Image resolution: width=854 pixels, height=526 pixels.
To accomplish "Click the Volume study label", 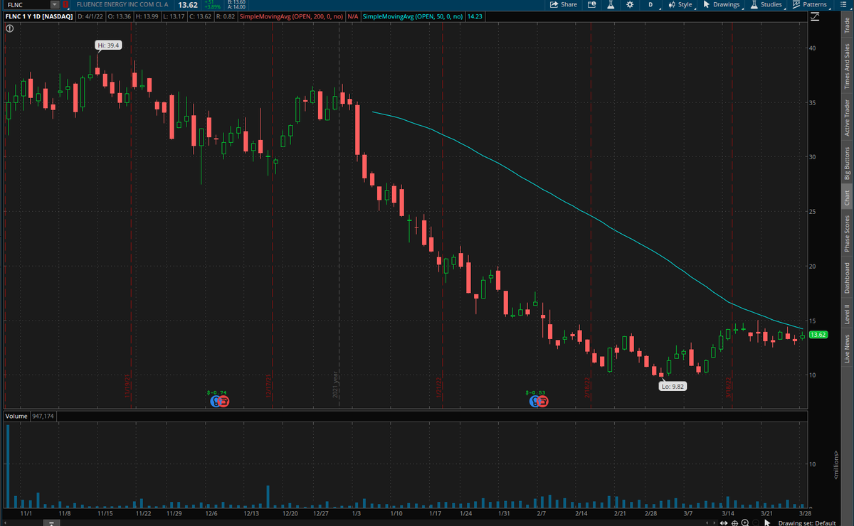I will coord(16,416).
